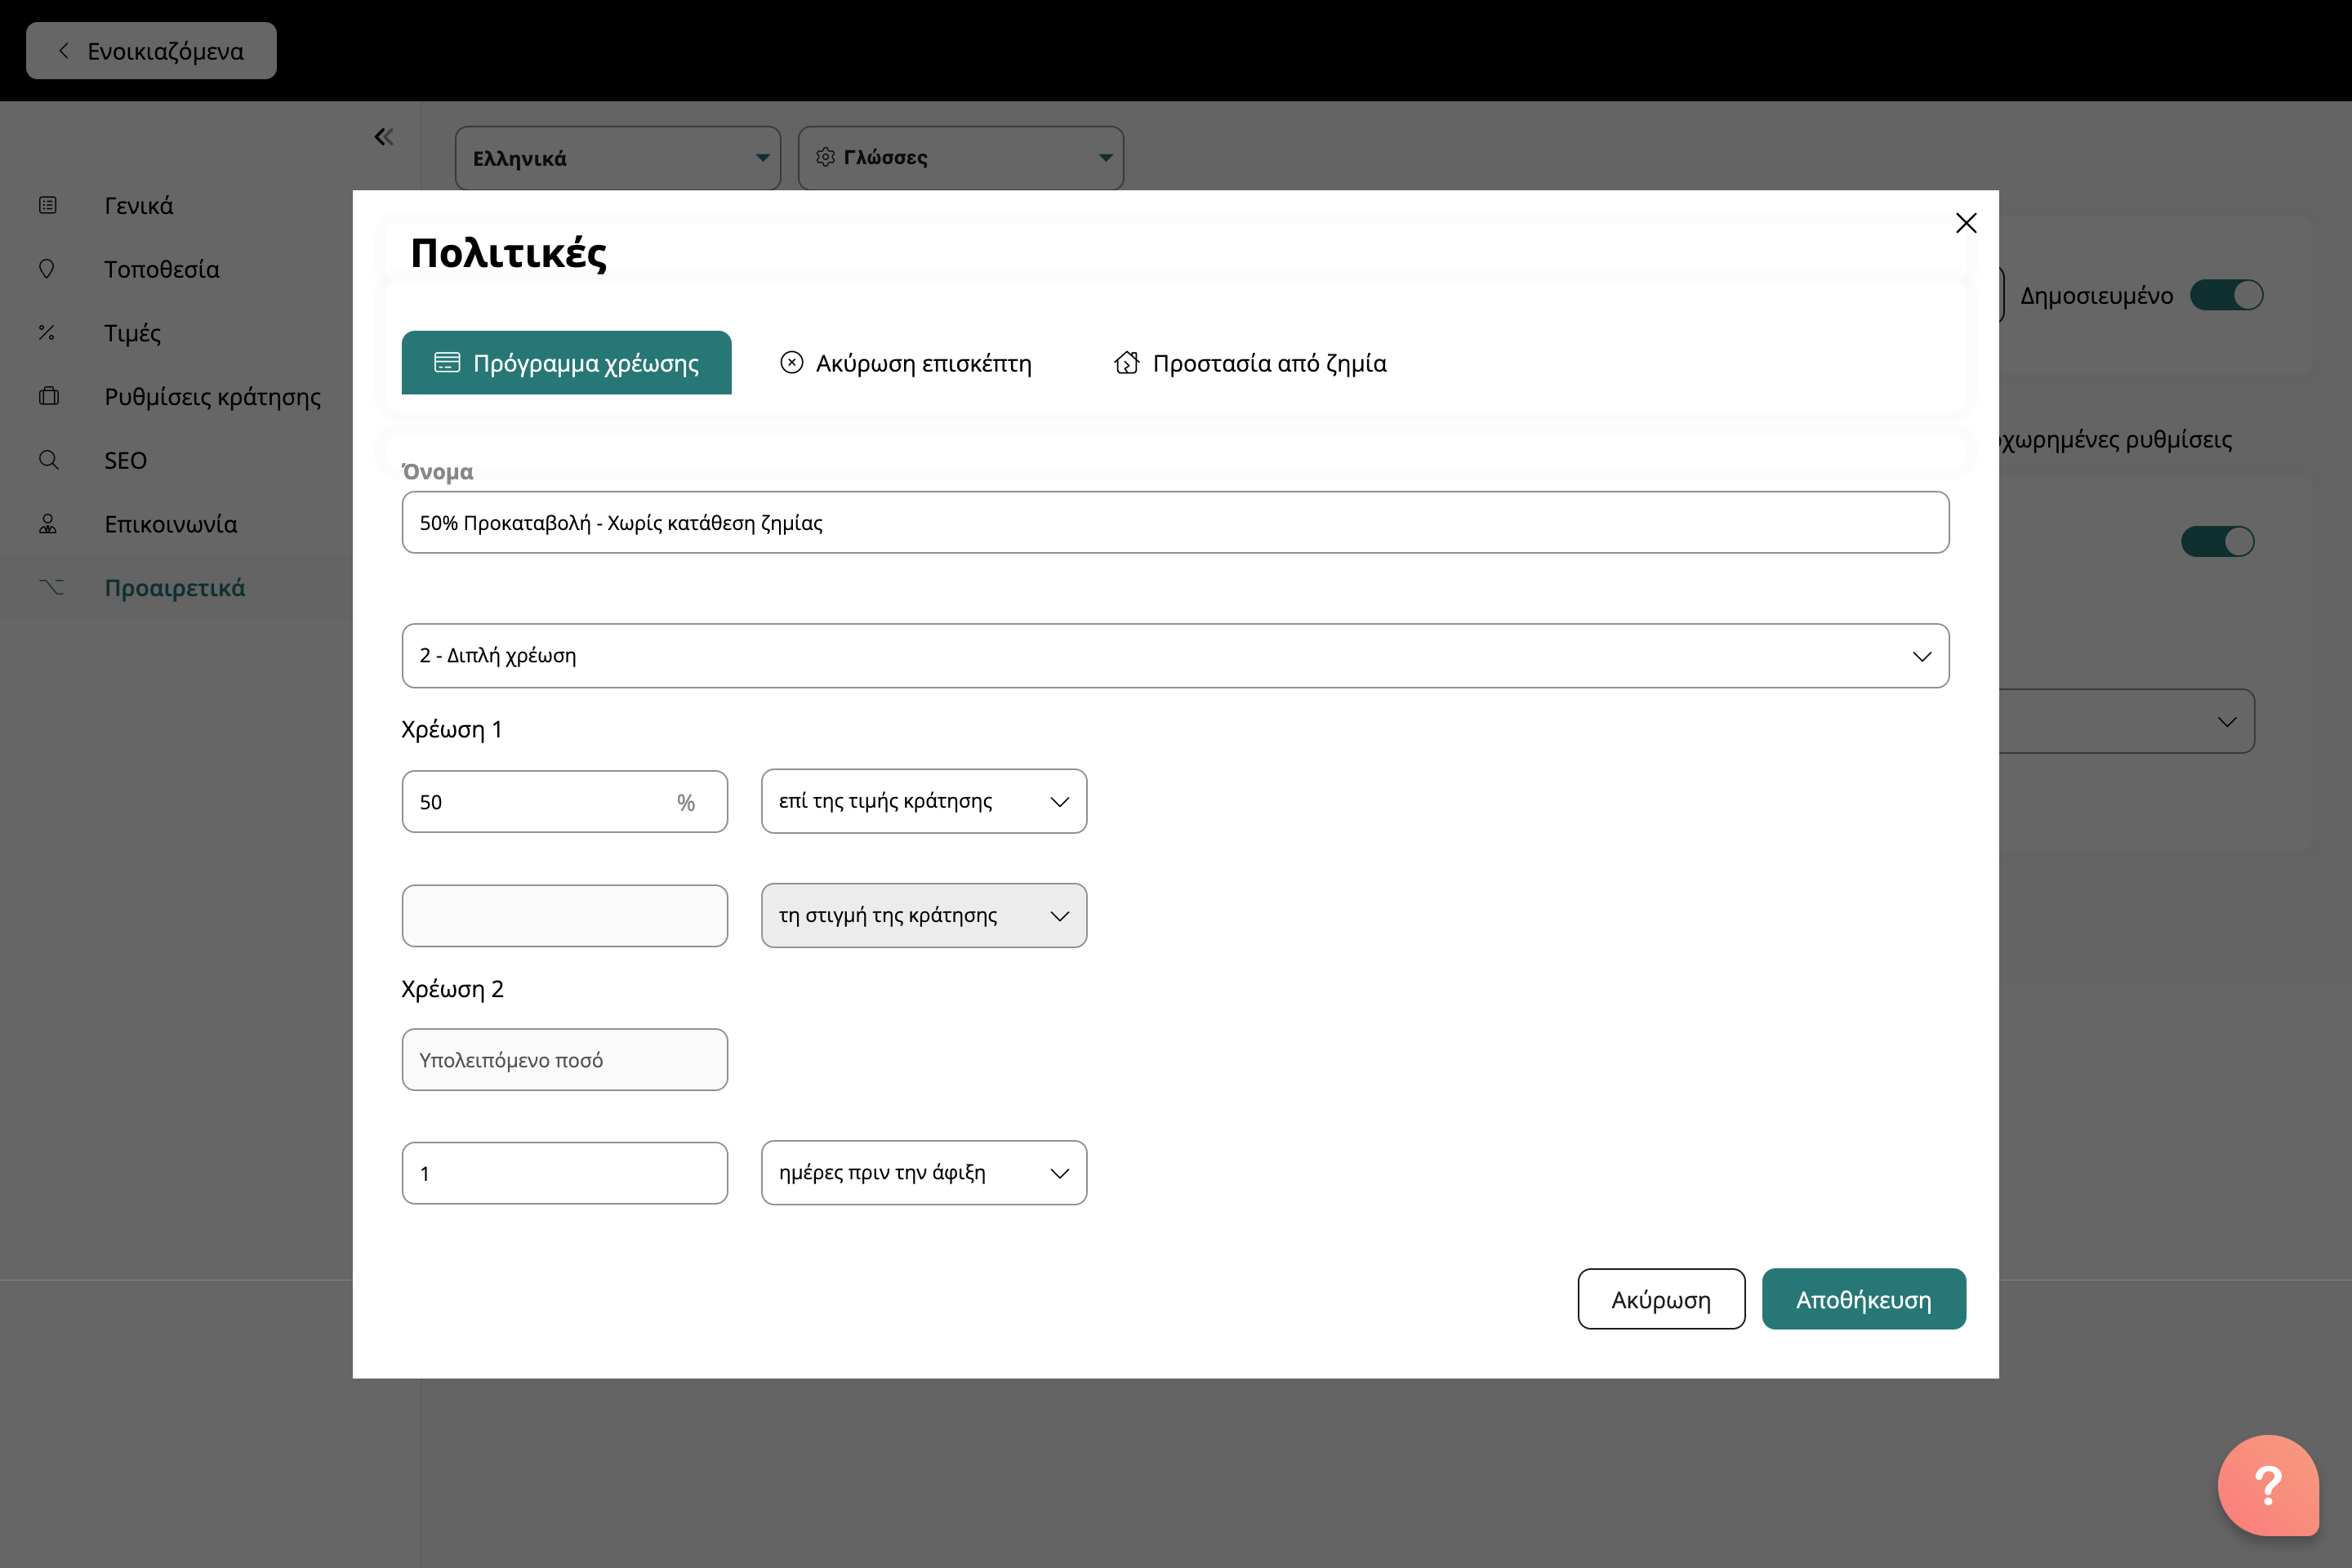The width and height of the screenshot is (2352, 1568).
Task: Toggle the switch under advanced settings
Action: click(x=2217, y=541)
